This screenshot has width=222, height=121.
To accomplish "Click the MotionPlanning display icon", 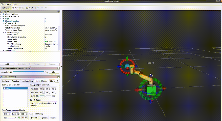I will pos(4,21).
